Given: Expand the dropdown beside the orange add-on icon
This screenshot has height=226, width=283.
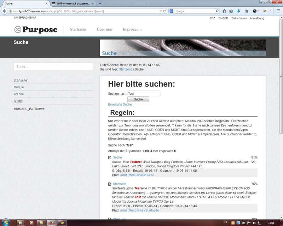Looking at the screenshot, I should pos(270,11).
